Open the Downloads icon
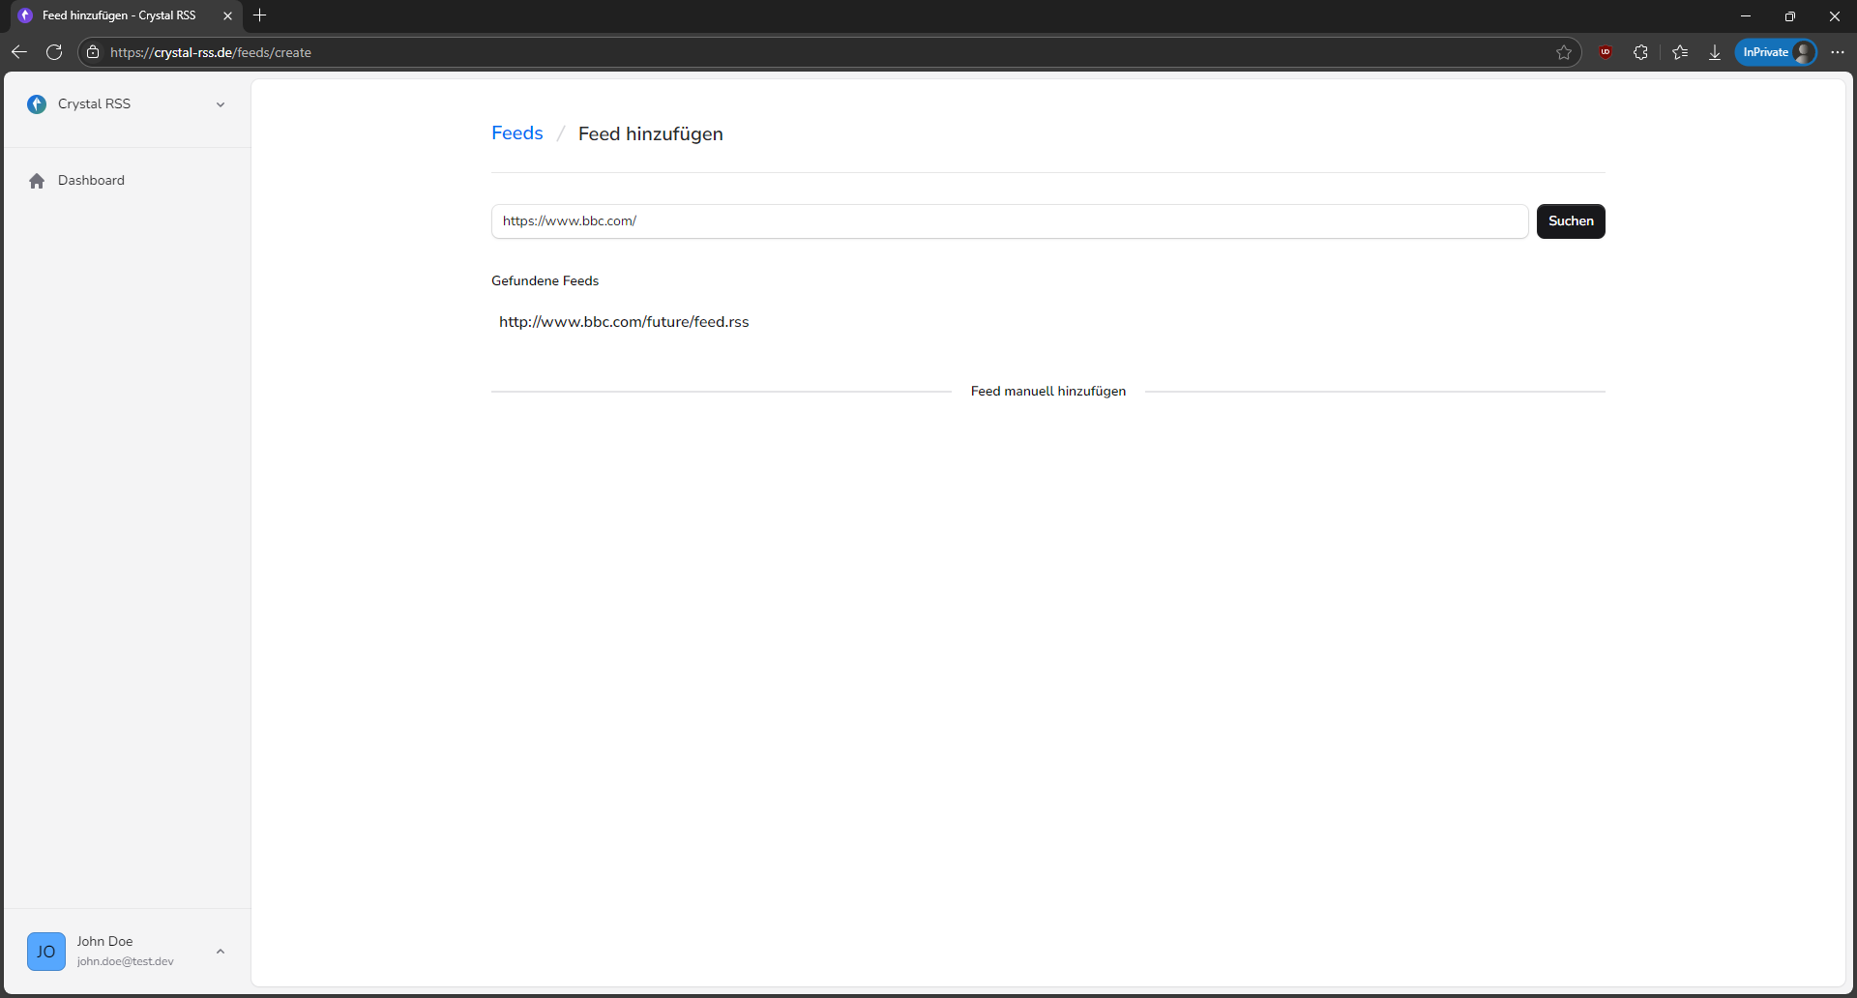 (x=1715, y=52)
